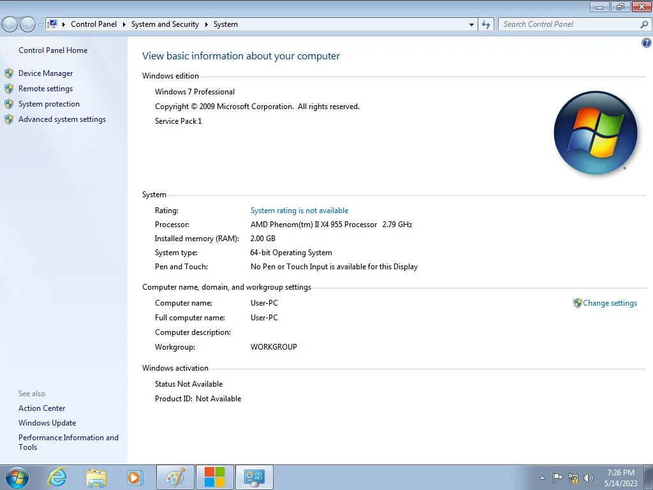
Task: Open Action Center from See also
Action: click(x=41, y=408)
